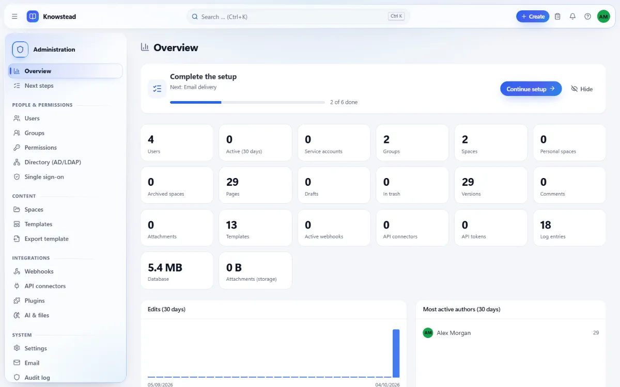Open the Pages count stat card

(x=255, y=185)
